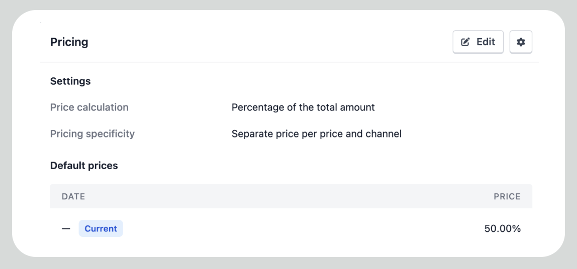Screen dimensions: 577x269
Task: Select the "Price calculation" label
Action: point(89,107)
